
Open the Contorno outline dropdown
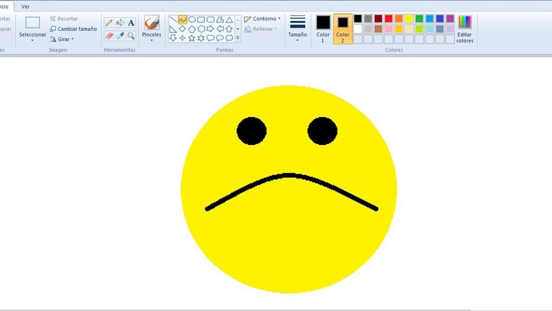pos(262,19)
